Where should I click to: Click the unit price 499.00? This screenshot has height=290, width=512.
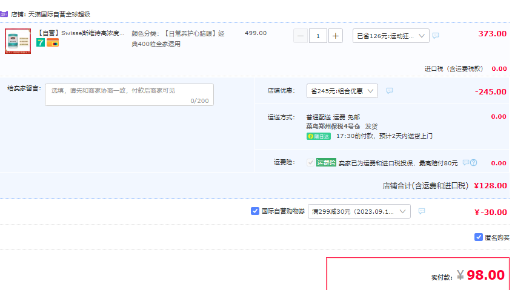coord(256,33)
